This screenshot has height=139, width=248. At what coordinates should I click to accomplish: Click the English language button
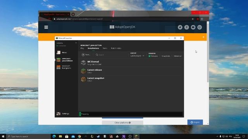coord(195,122)
